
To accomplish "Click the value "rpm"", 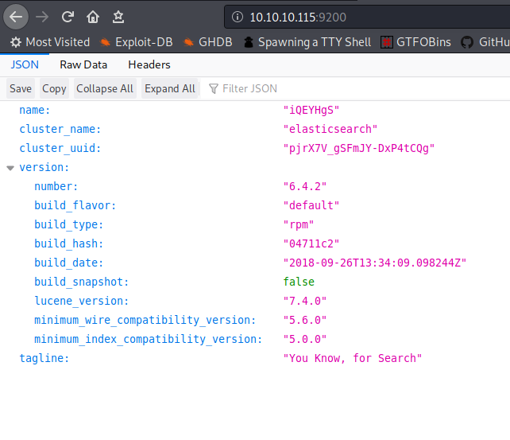I will (299, 224).
